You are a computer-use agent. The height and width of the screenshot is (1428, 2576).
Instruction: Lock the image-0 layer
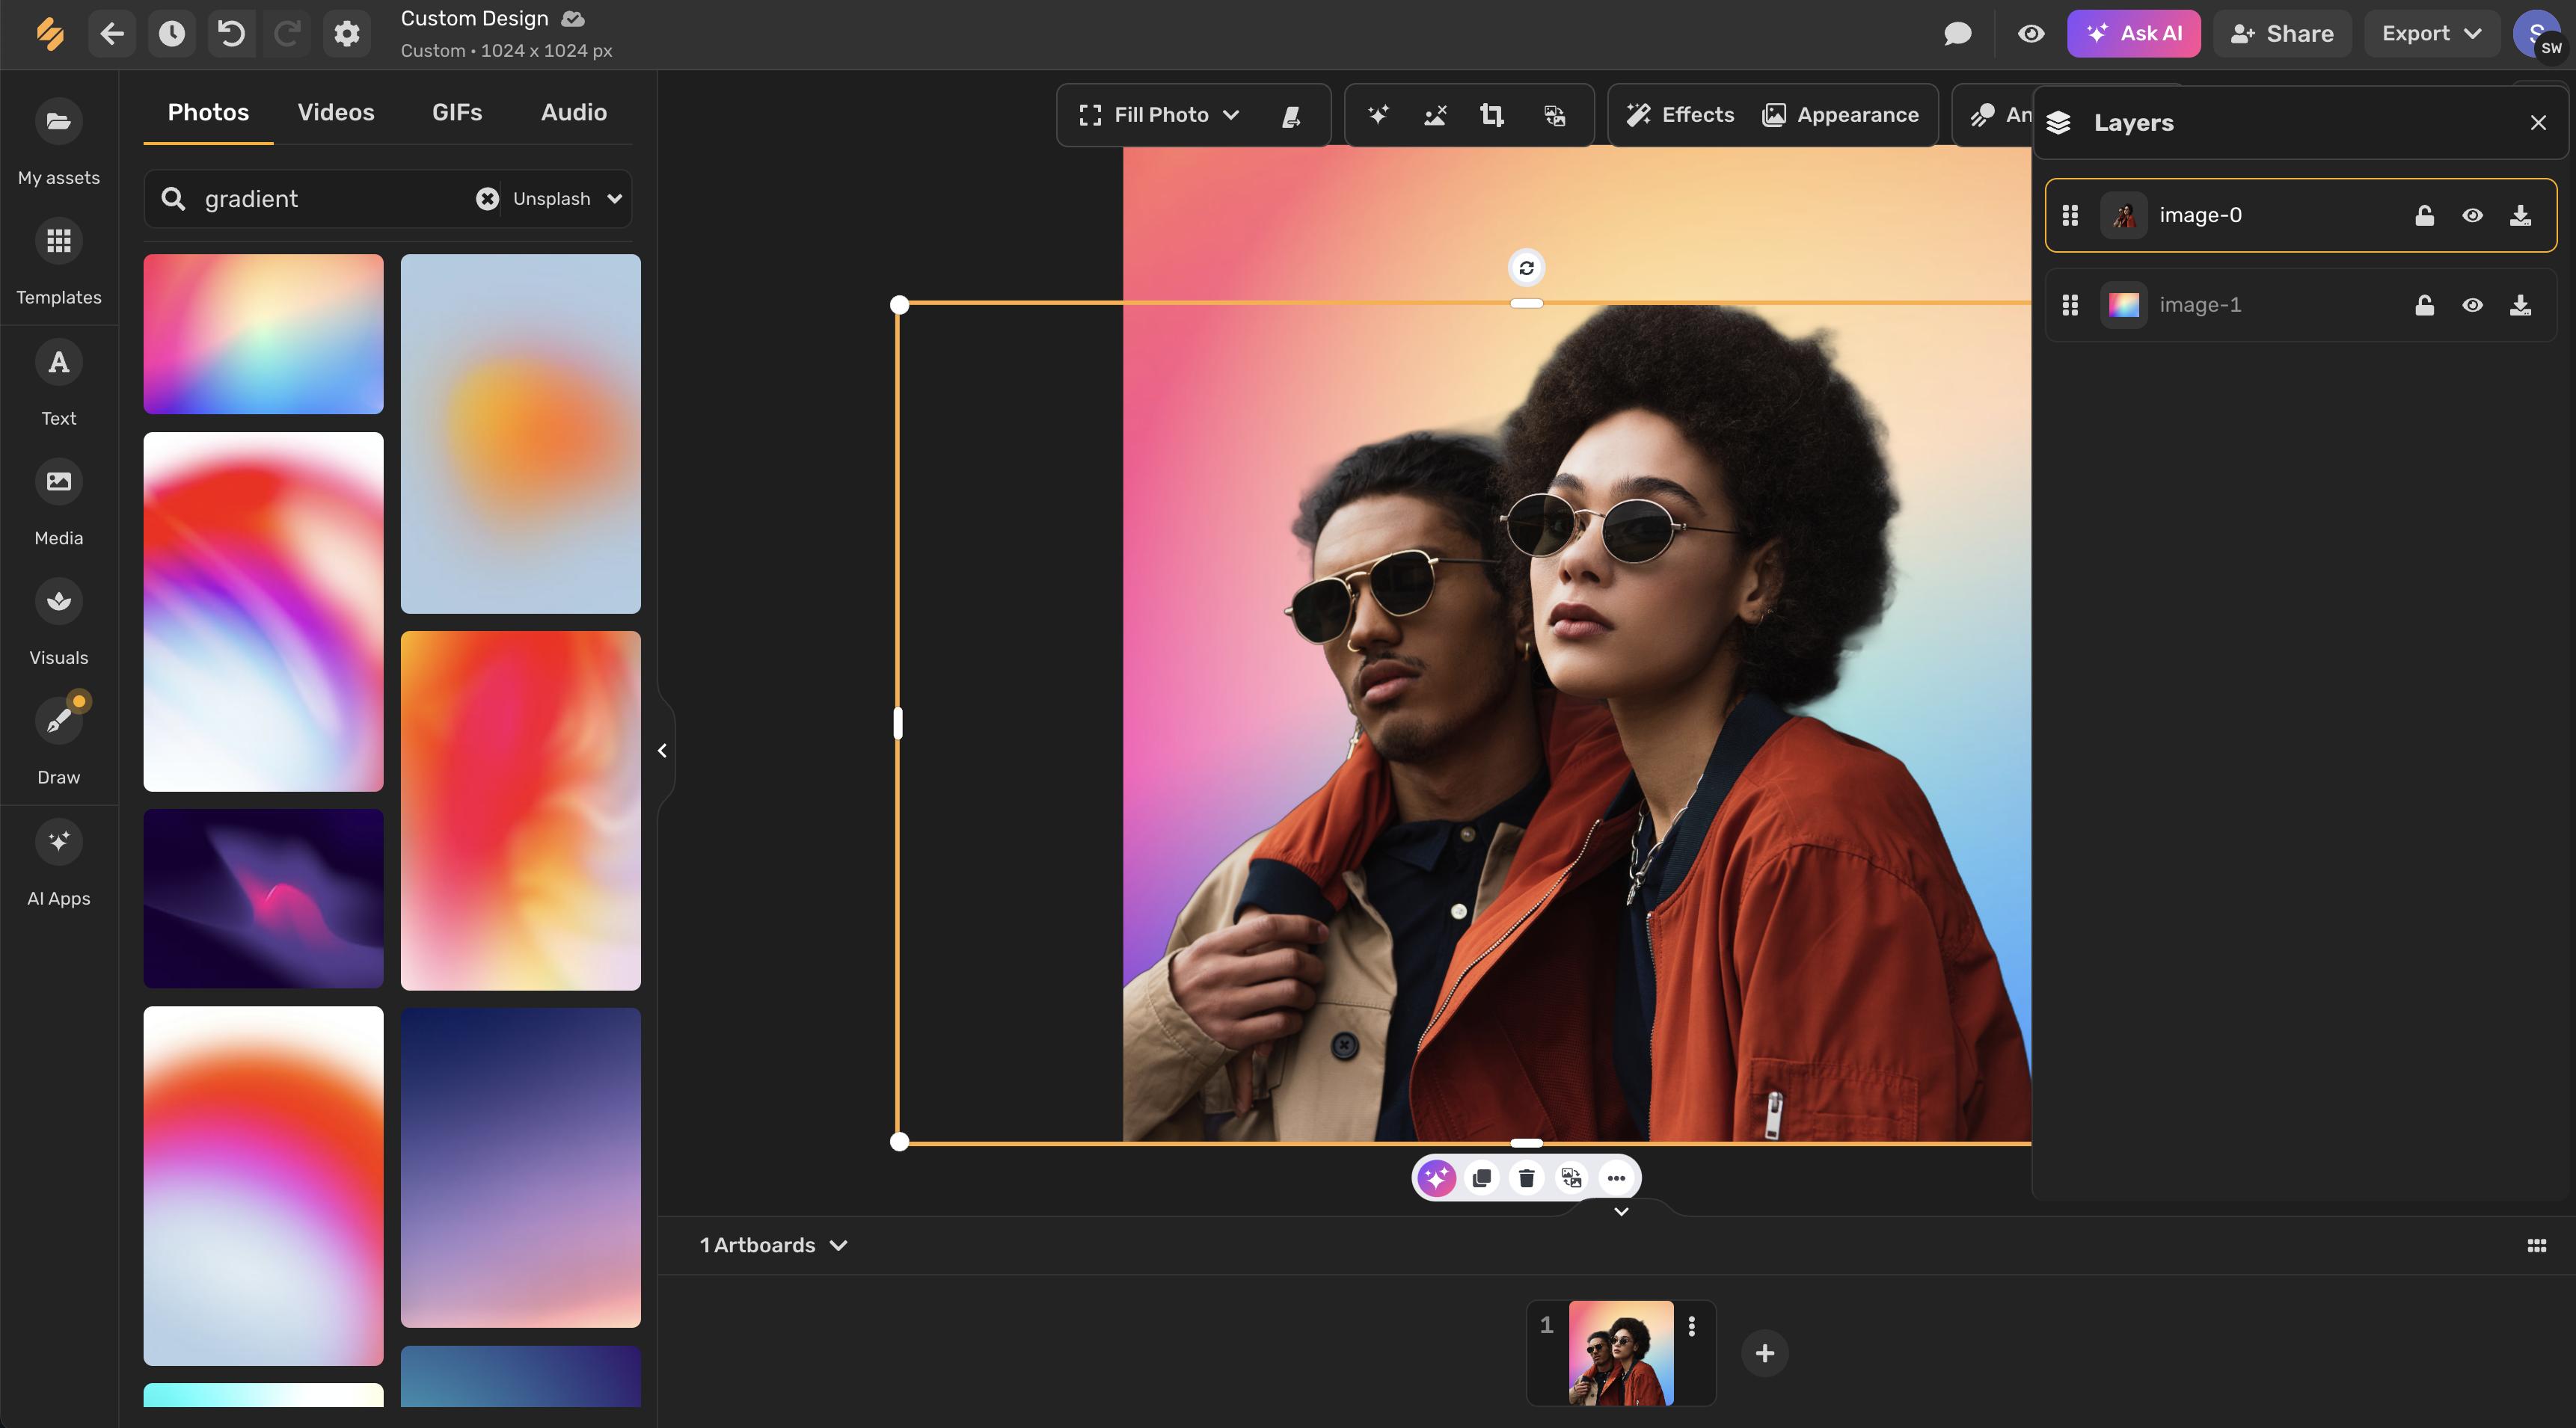click(2424, 215)
